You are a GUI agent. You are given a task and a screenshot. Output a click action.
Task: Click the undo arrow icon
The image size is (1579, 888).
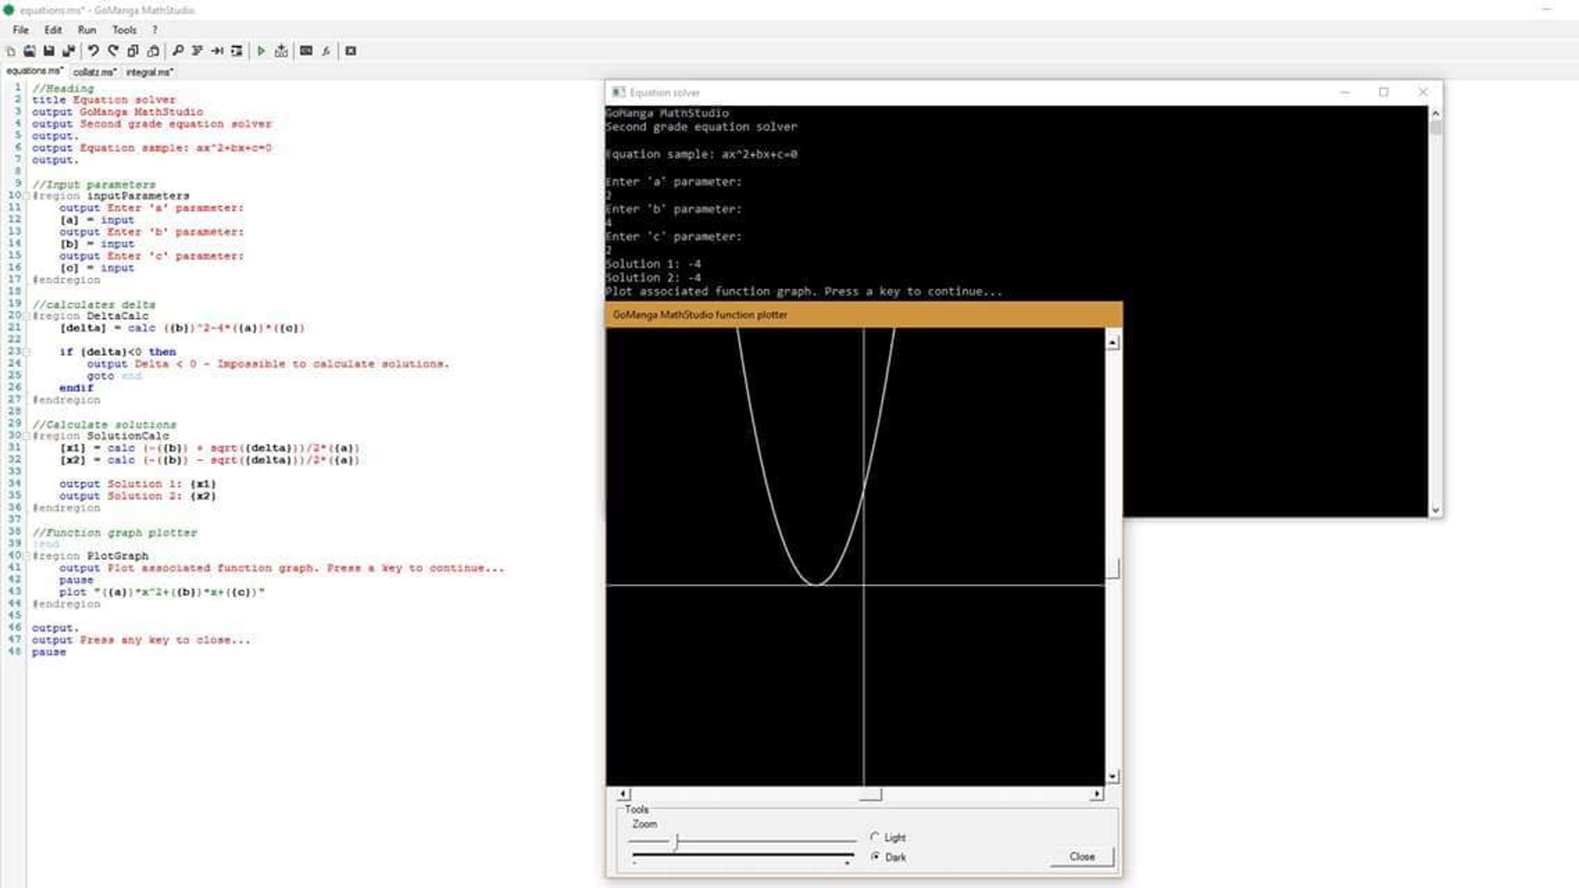tap(93, 51)
